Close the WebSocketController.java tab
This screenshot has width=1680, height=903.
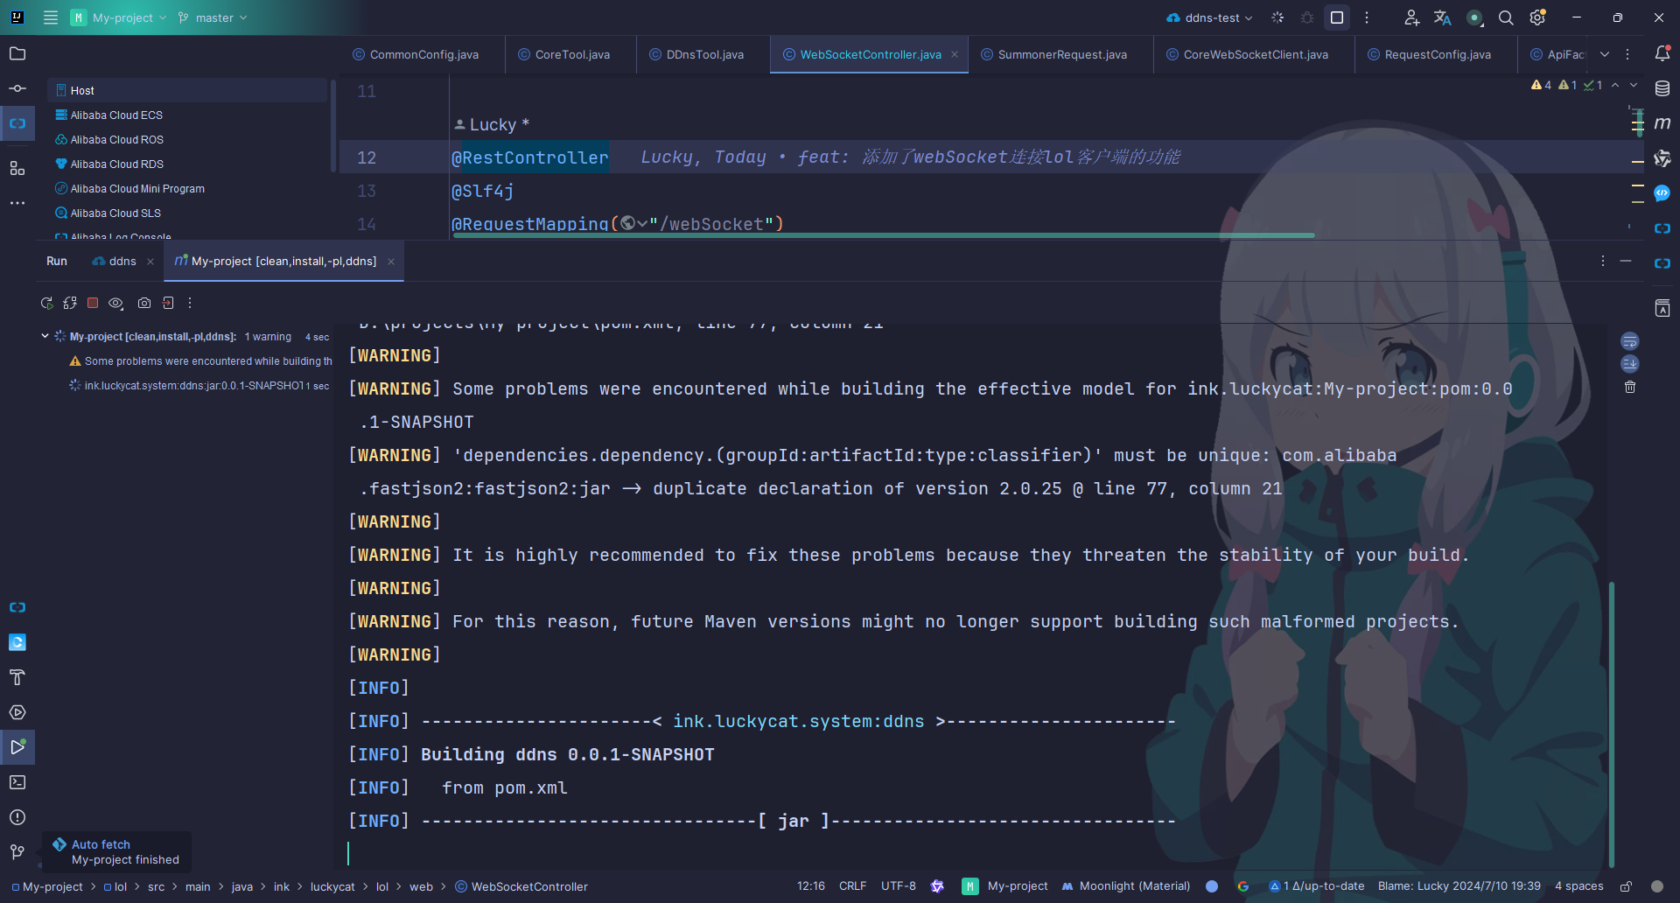955,54
